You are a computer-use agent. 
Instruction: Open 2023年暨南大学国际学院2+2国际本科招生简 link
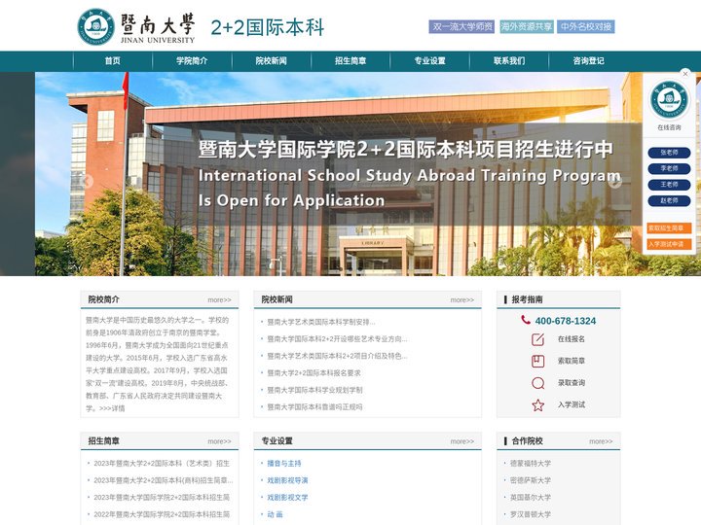(x=162, y=498)
